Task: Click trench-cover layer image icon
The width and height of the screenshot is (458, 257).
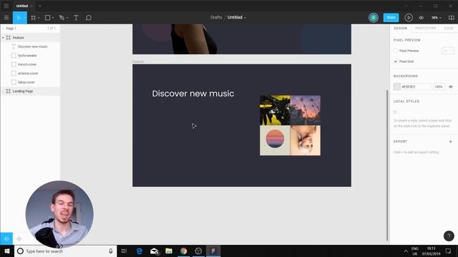Action: pos(14,64)
